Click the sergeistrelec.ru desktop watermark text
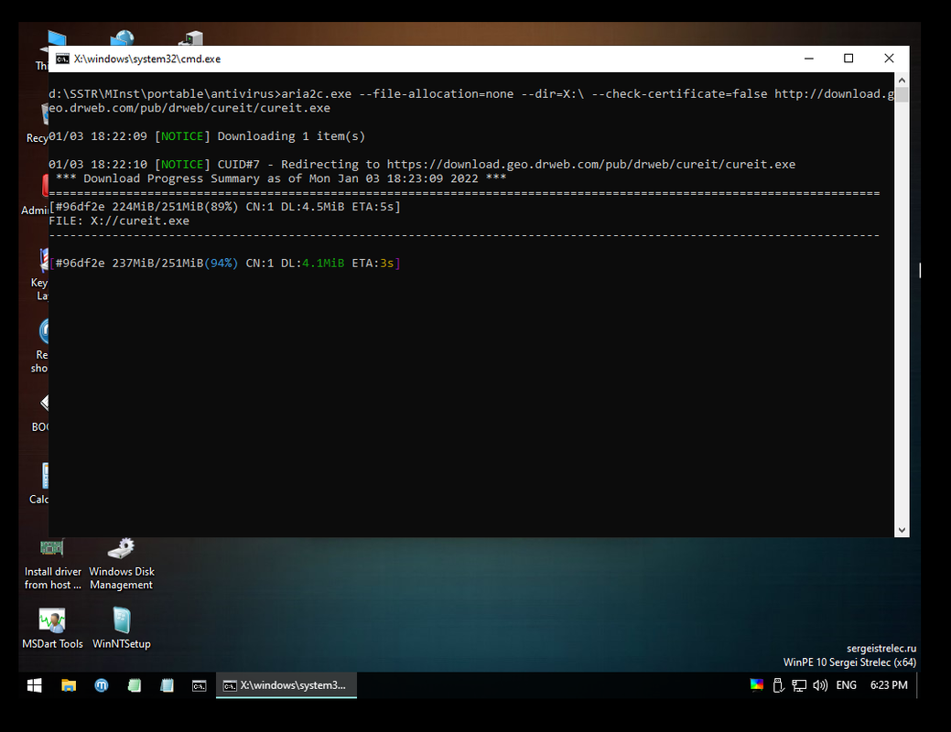The width and height of the screenshot is (951, 732). (881, 649)
